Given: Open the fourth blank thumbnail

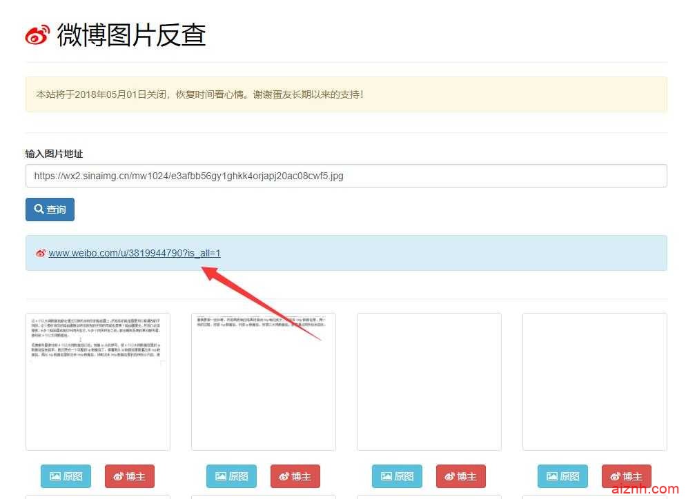Looking at the screenshot, I should pos(594,381).
